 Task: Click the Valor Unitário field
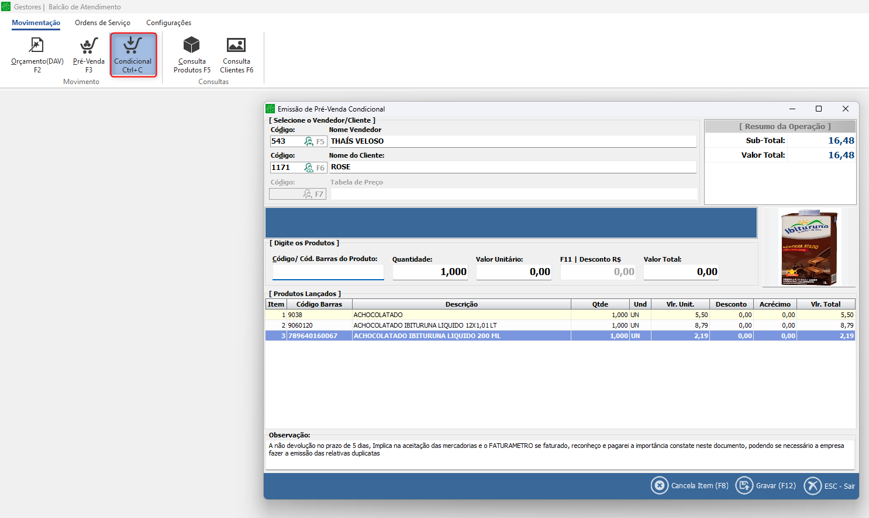[513, 272]
